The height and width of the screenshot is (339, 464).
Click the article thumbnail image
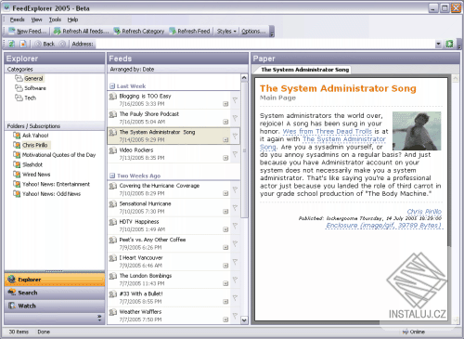pos(417,131)
